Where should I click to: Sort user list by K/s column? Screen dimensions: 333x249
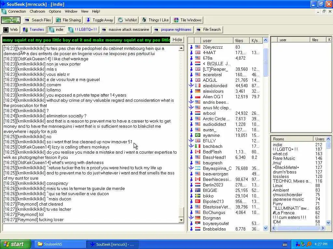coord(256,41)
